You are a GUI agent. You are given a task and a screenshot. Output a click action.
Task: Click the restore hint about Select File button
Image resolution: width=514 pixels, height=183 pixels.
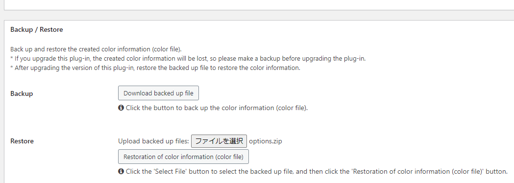coord(317,171)
